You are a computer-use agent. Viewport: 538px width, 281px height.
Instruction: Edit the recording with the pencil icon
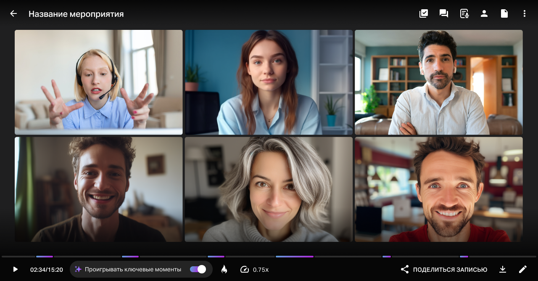point(522,269)
